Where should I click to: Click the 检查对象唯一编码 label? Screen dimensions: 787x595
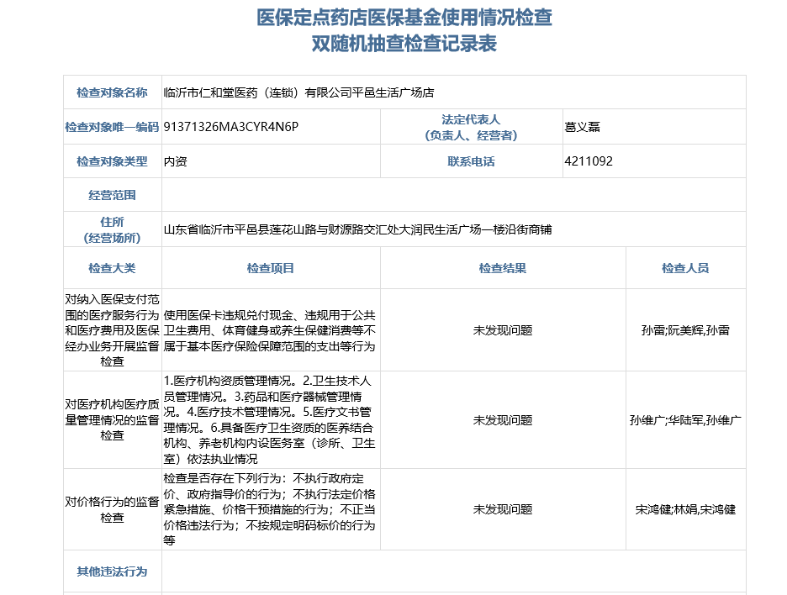(x=112, y=127)
